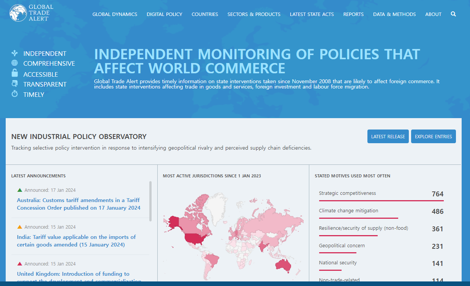Open the search magnifier icon

(453, 14)
